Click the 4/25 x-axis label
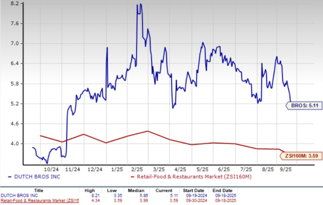Image resolution: width=323 pixels, height=205 pixels. pyautogui.click(x=180, y=170)
